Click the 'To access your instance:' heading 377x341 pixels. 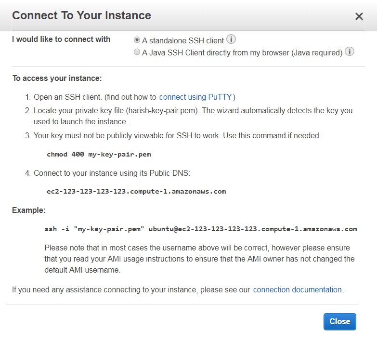[57, 79]
